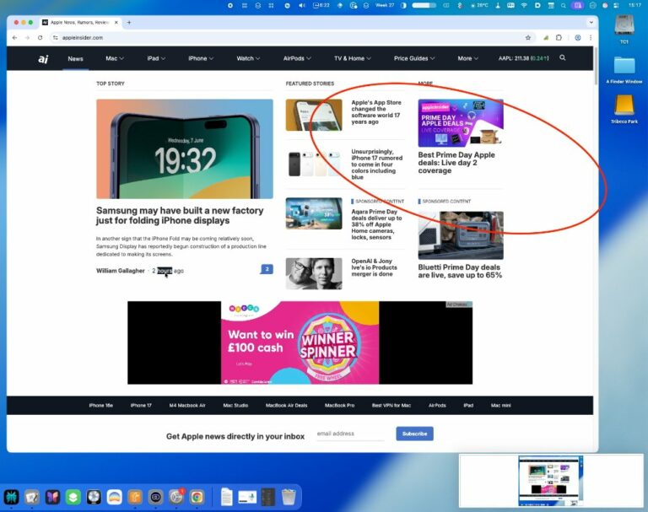Click the browser back arrow
Viewport: 648px width, 512px height.
point(15,38)
